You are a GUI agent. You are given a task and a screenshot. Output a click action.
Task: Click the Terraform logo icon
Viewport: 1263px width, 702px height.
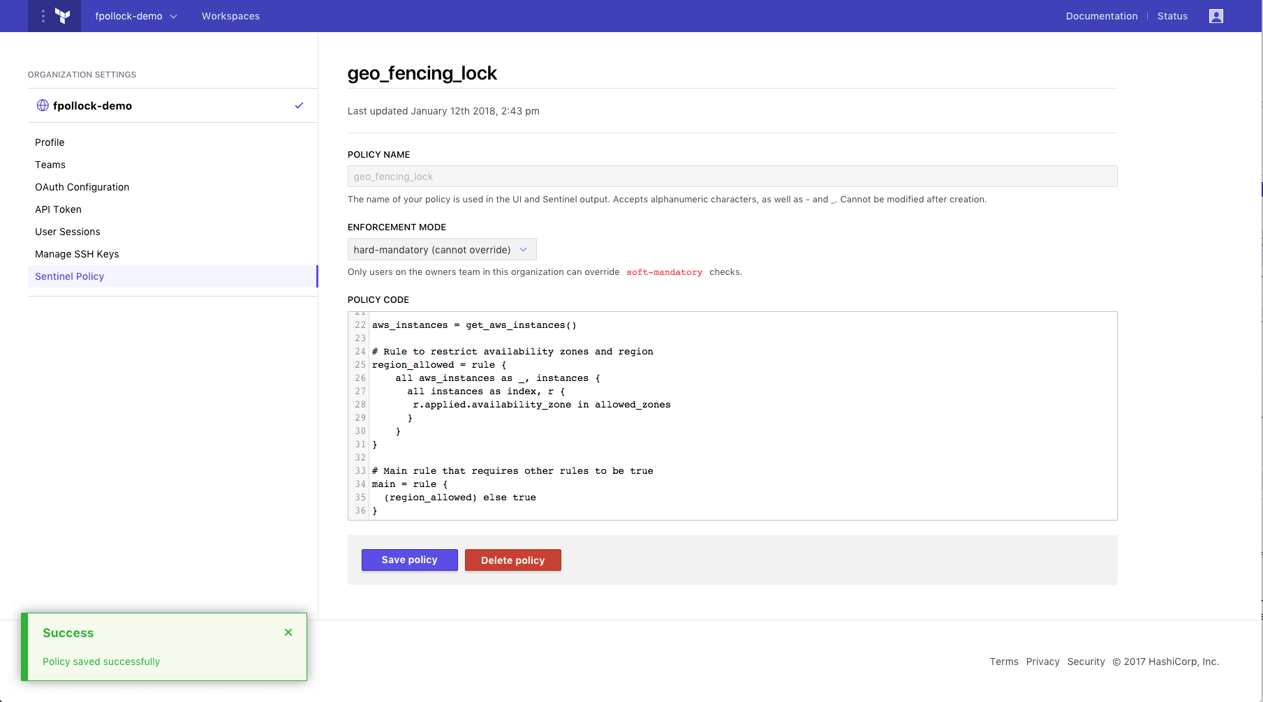coord(63,16)
